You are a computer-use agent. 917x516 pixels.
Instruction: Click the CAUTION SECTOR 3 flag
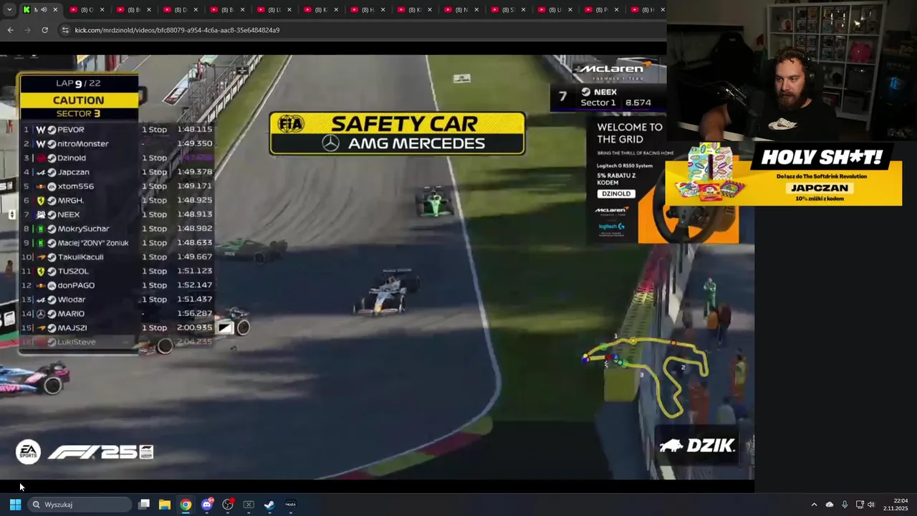(x=79, y=106)
